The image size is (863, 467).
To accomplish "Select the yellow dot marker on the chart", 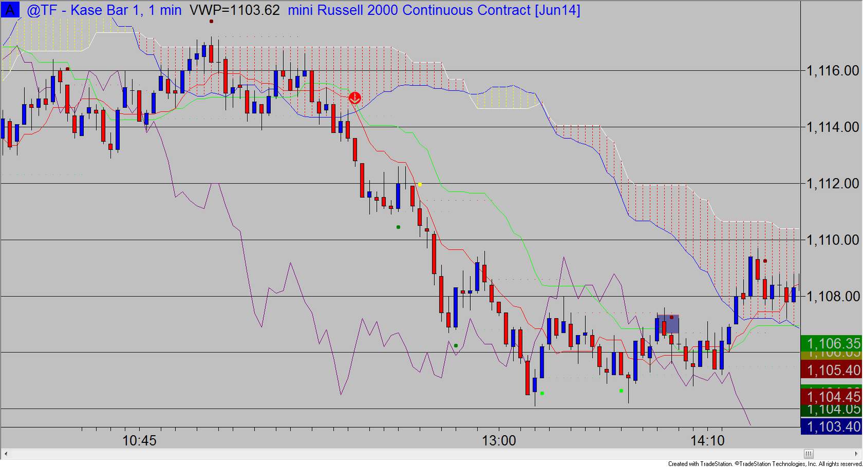I will pyautogui.click(x=420, y=184).
